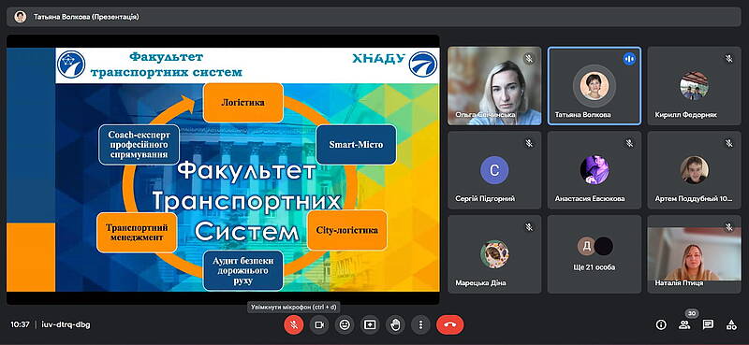Raise your hand

coord(395,325)
